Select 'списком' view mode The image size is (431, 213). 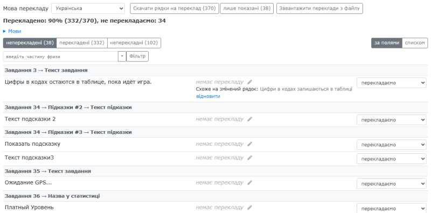(415, 43)
